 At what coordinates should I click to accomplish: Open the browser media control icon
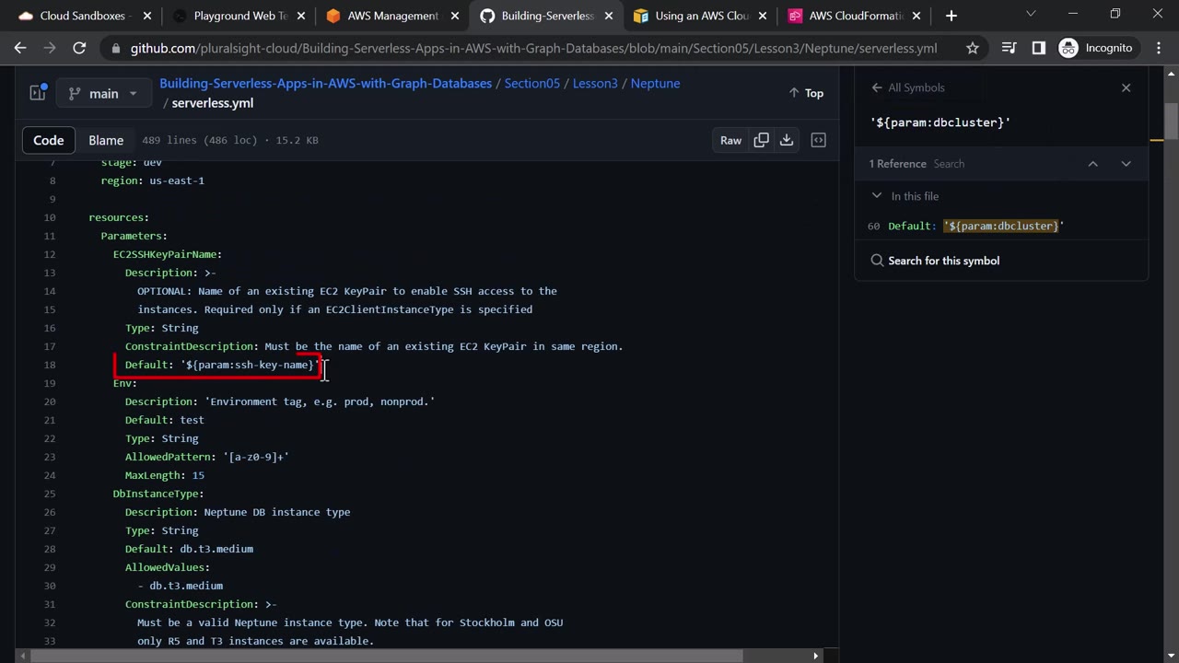[1010, 48]
